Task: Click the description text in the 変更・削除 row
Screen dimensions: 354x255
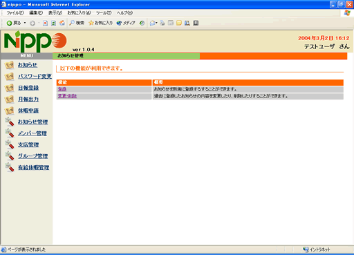Action: (221, 96)
